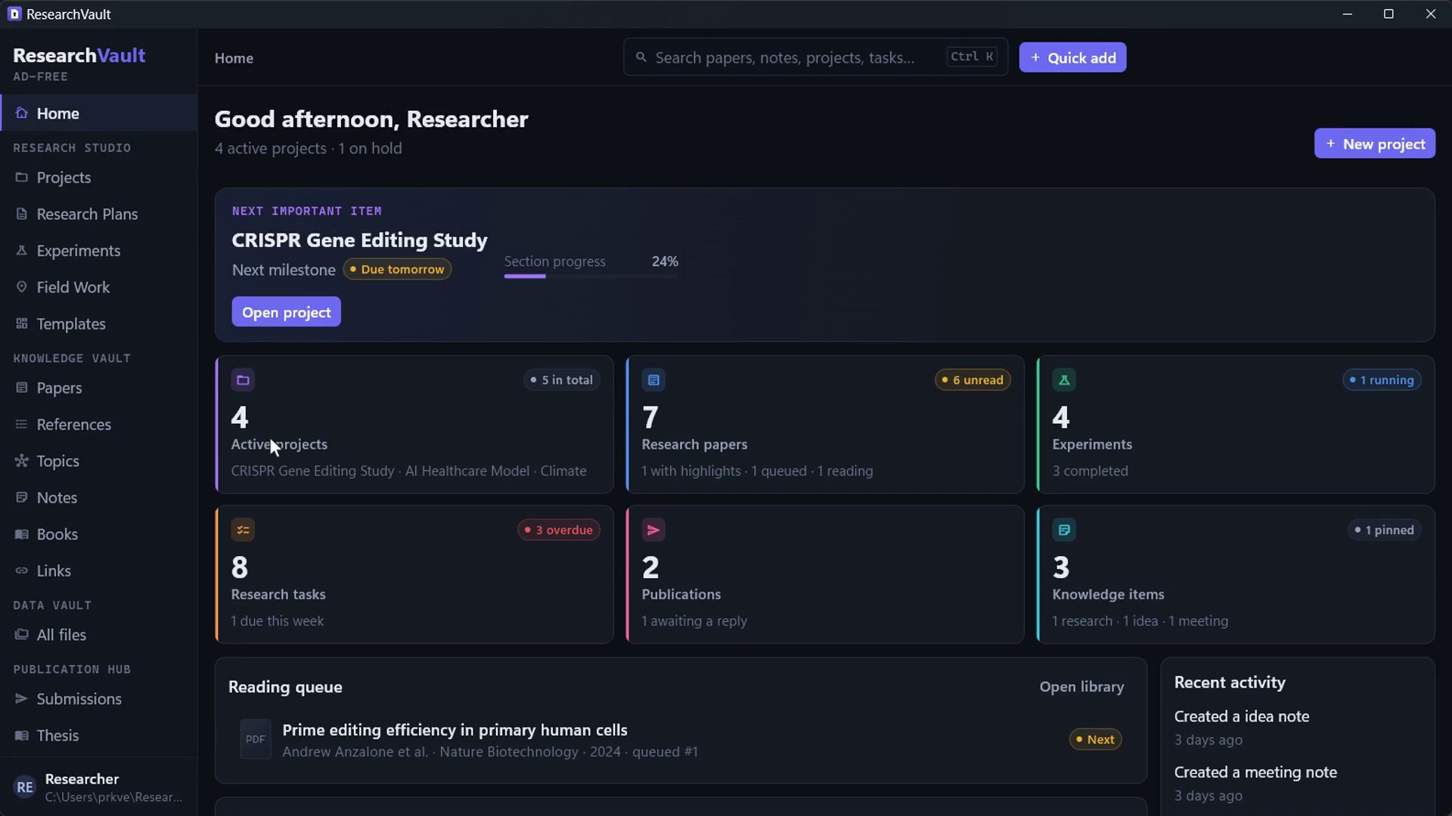Click the Quick add button

click(1072, 57)
